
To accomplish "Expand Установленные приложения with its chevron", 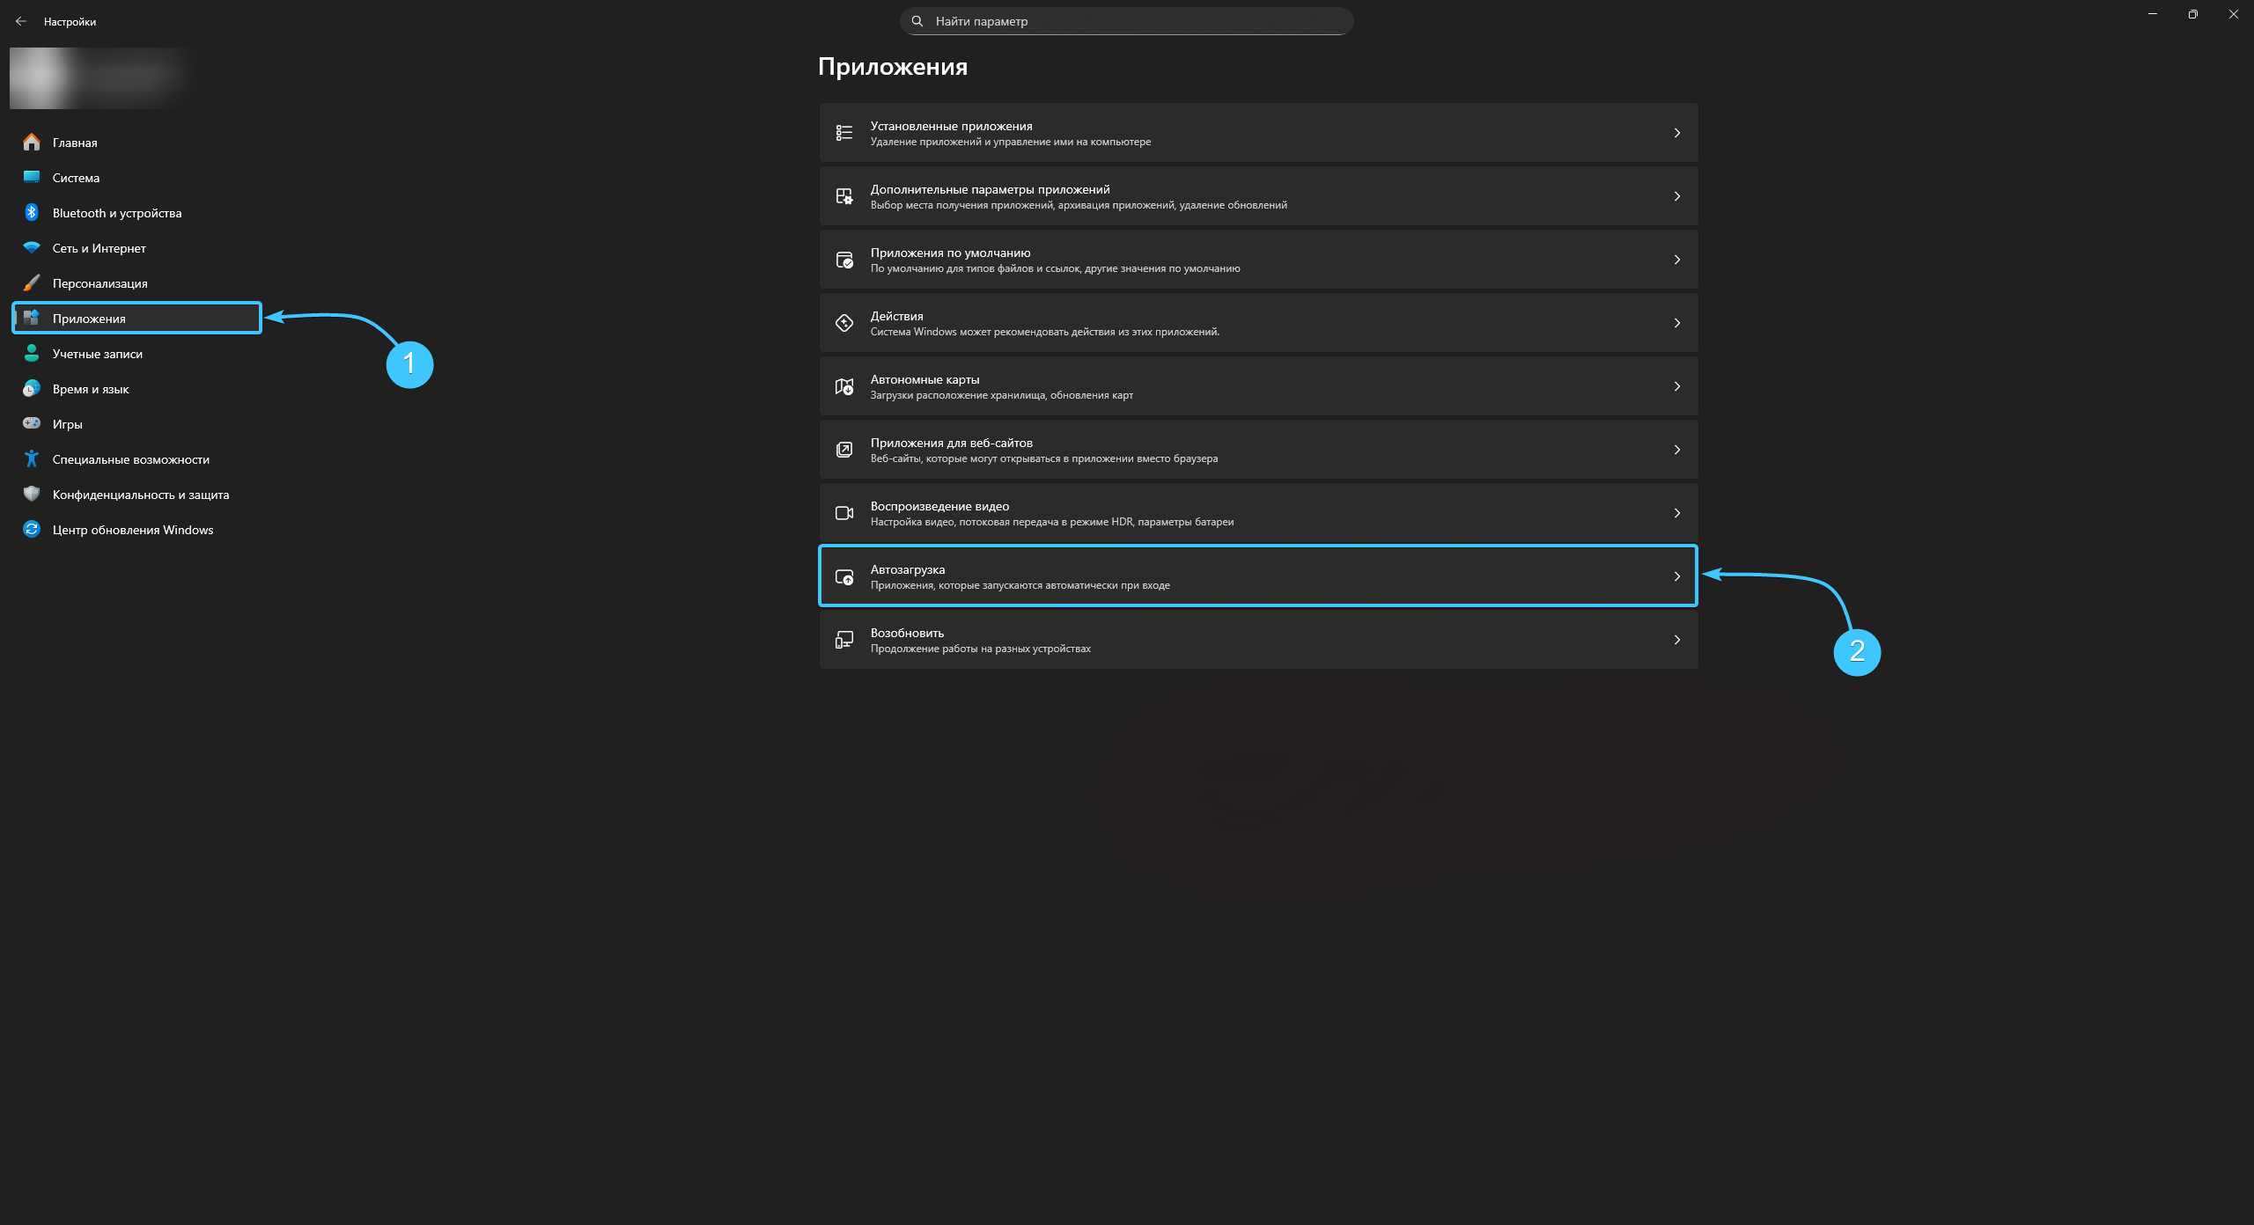I will 1676,133.
